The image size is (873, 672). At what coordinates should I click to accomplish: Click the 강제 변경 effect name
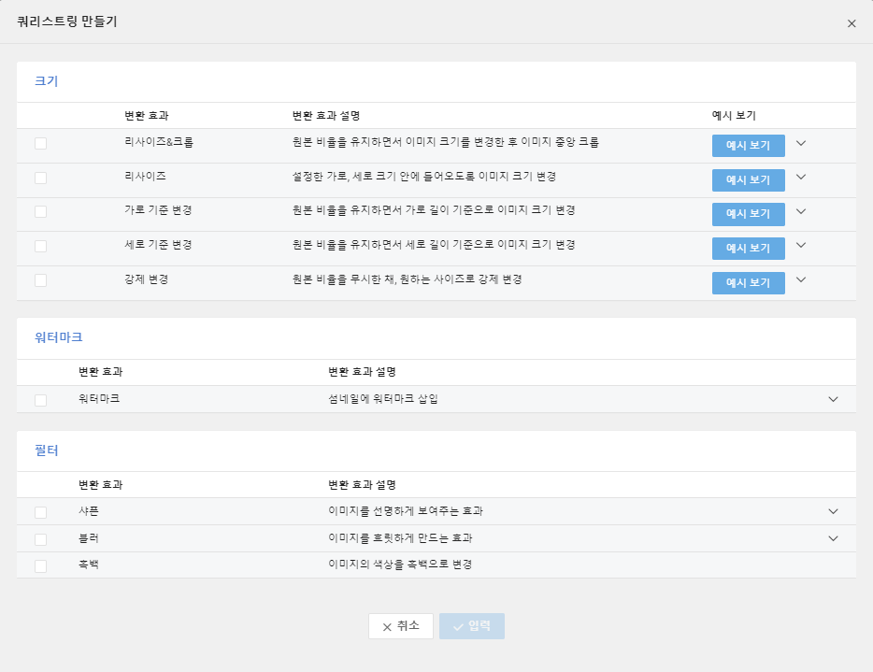pyautogui.click(x=147, y=279)
